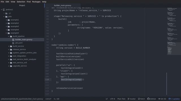Collapse the jenkins1 project root

[x=1, y=10]
